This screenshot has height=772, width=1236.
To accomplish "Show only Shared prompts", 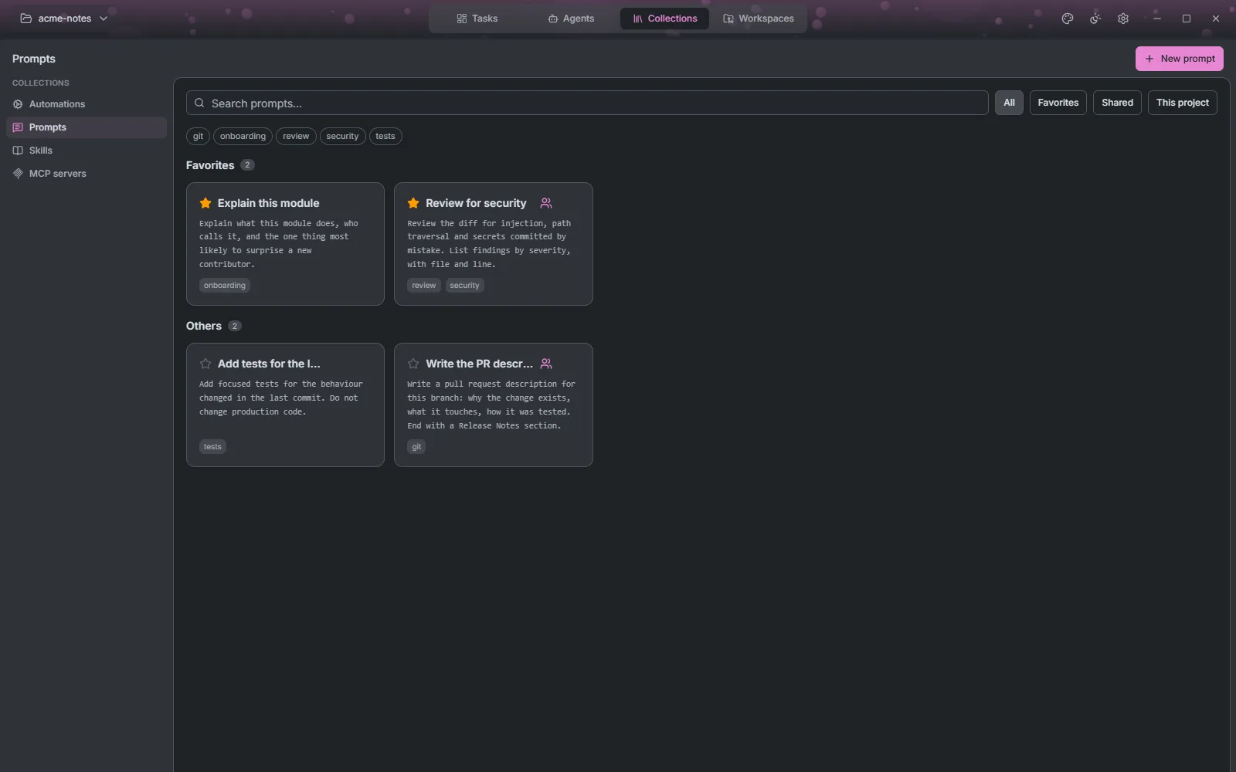I will [x=1117, y=103].
